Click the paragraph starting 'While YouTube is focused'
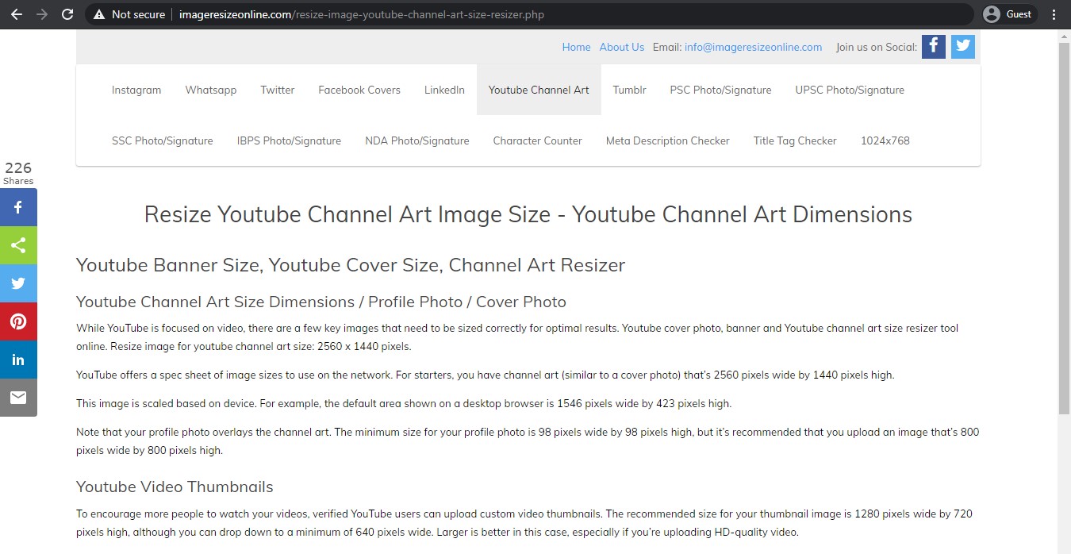Viewport: 1071px width, 554px height. pos(517,337)
